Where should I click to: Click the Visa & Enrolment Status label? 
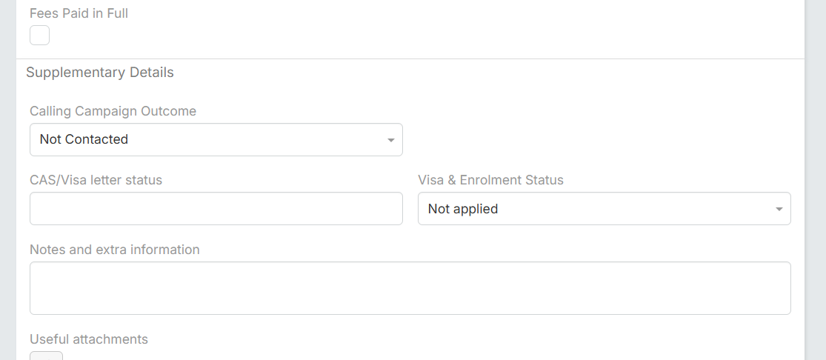click(490, 180)
